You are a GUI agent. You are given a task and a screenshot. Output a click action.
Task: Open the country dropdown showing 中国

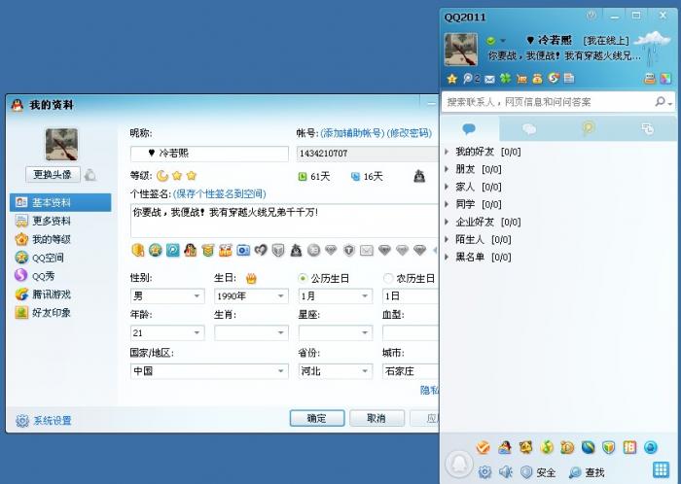209,371
